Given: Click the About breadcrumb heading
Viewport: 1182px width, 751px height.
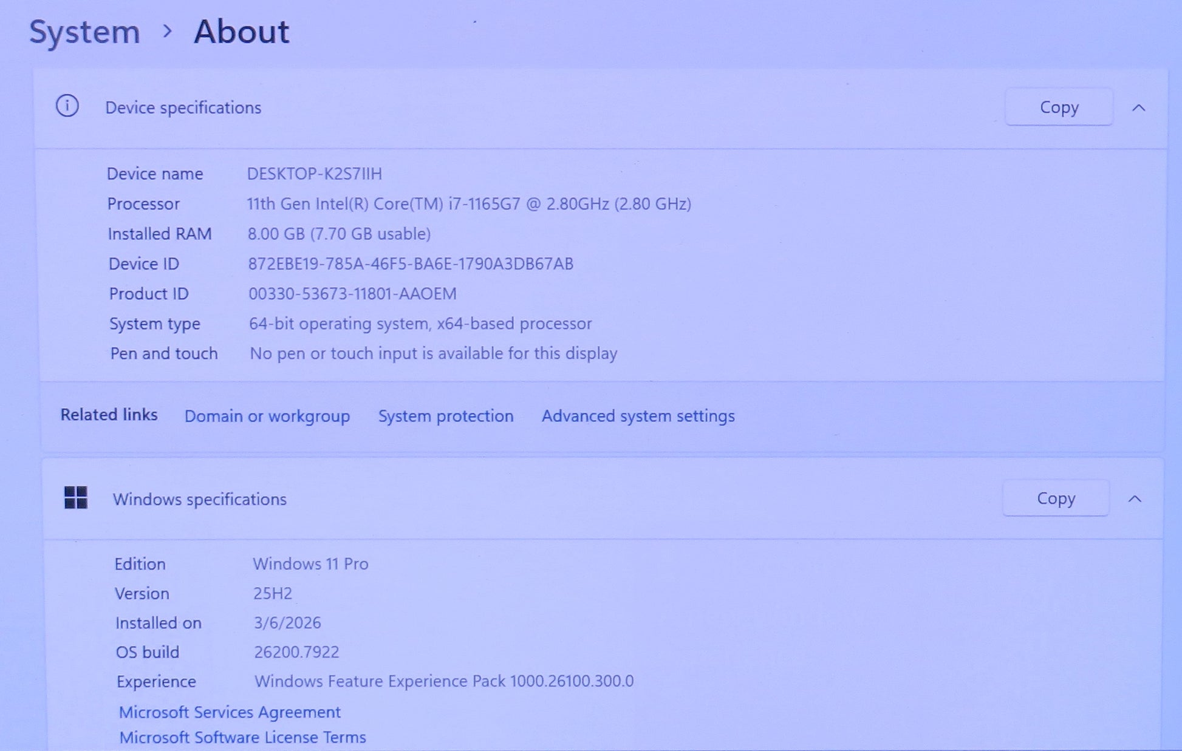Looking at the screenshot, I should pos(241,32).
